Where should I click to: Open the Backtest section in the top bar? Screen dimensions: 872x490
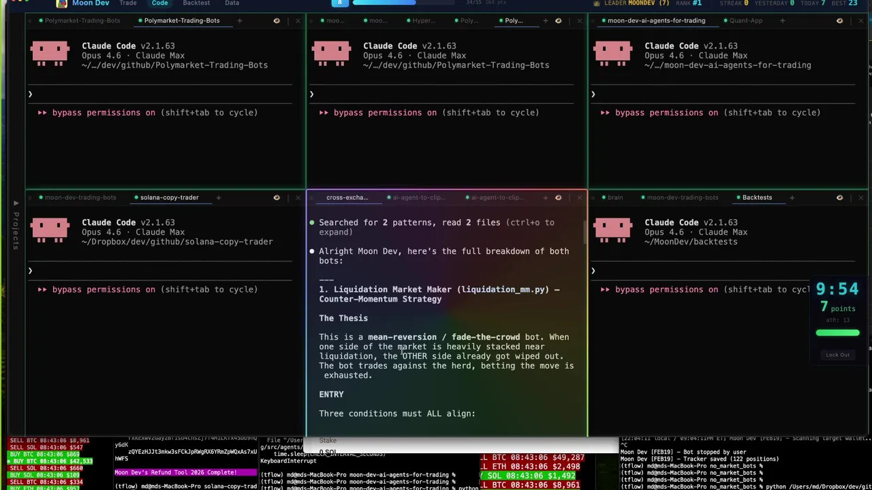click(x=196, y=3)
